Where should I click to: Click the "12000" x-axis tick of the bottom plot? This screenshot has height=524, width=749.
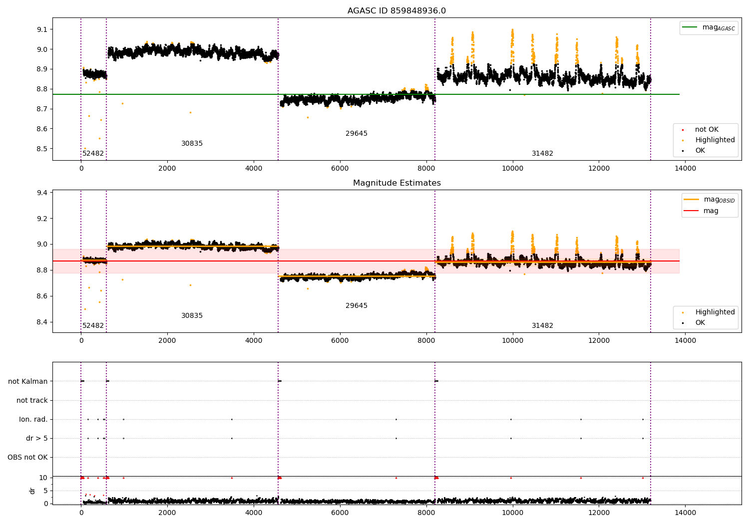pos(599,513)
